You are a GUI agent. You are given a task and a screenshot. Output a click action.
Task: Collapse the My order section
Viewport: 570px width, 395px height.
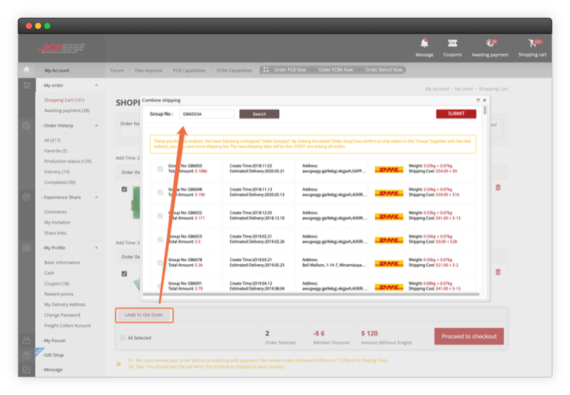tap(96, 85)
